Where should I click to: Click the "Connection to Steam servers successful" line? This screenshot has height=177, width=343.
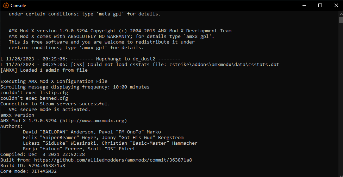[55, 104]
